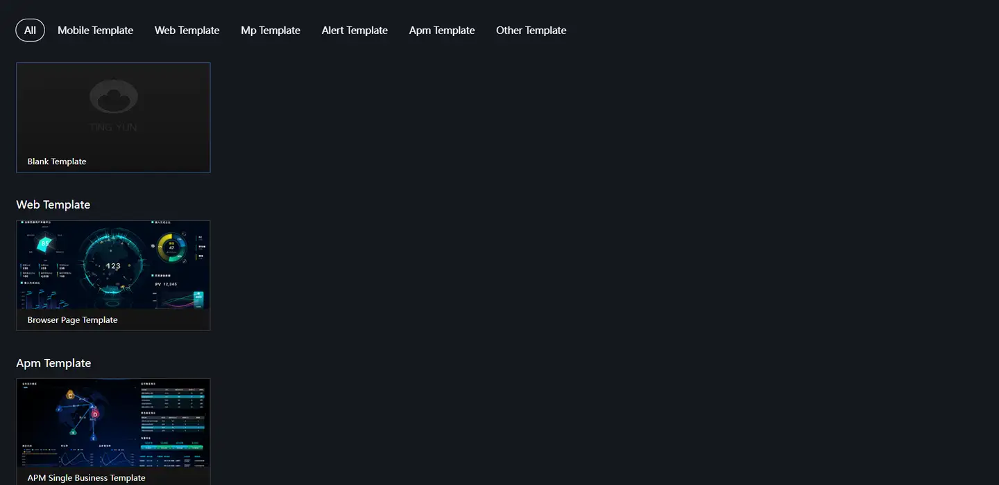The image size is (999, 485).
Task: Click the Ting Yun cloud logo
Action: (114, 98)
